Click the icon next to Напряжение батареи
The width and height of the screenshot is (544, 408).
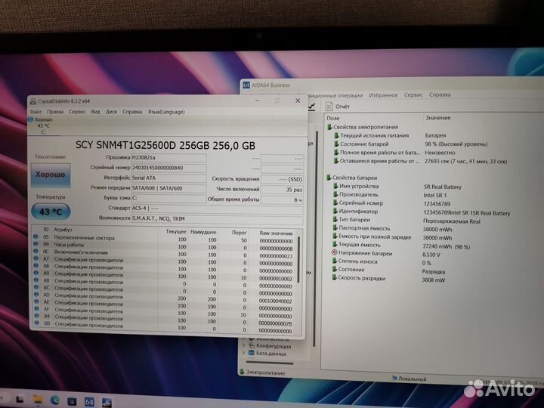pyautogui.click(x=335, y=253)
